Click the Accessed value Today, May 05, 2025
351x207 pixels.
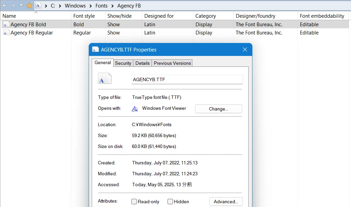point(162,184)
